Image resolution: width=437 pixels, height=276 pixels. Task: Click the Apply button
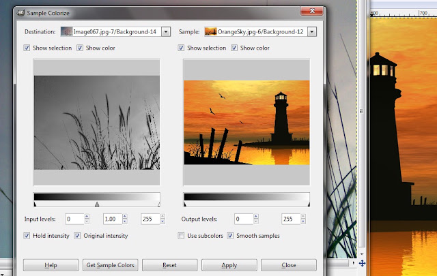pos(229,265)
